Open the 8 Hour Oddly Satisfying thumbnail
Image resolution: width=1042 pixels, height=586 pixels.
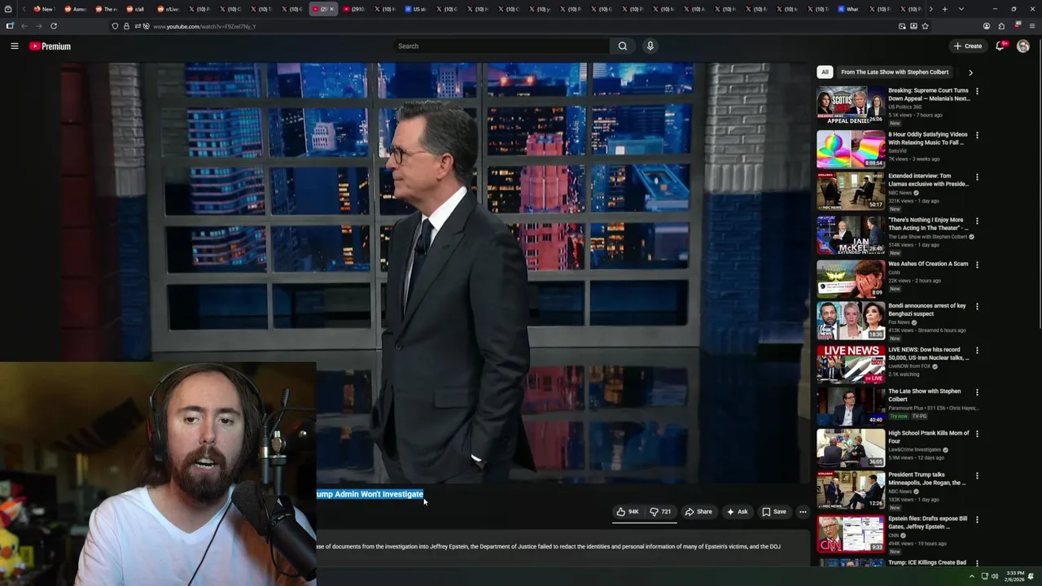[851, 149]
